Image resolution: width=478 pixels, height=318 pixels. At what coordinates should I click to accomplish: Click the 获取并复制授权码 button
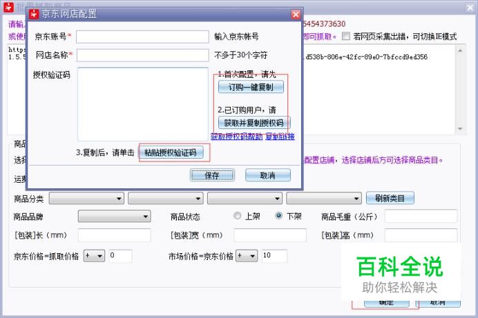[x=254, y=123]
